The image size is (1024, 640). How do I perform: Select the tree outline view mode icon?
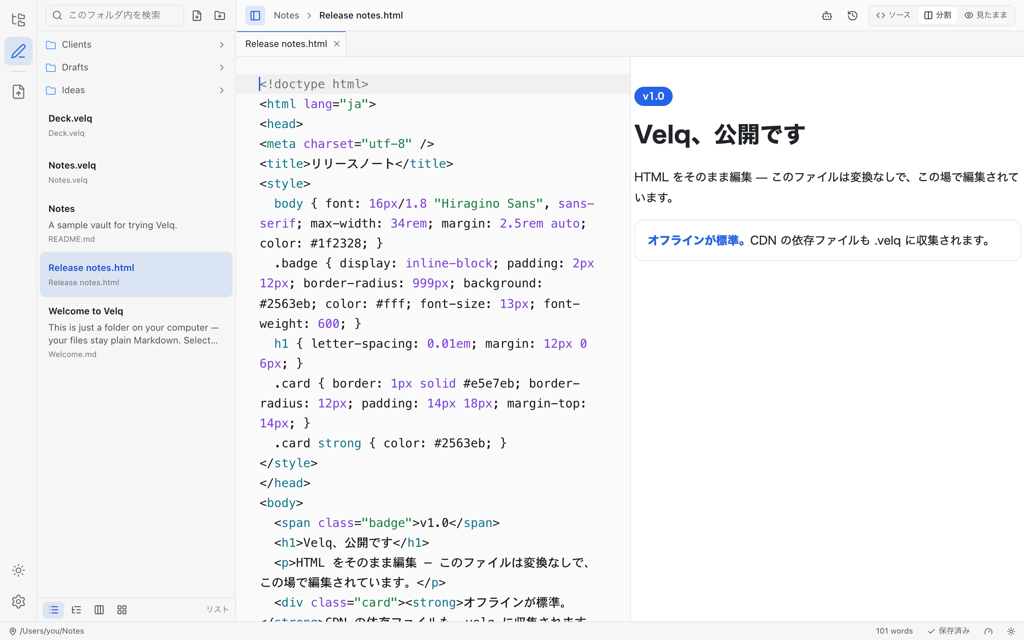point(76,610)
